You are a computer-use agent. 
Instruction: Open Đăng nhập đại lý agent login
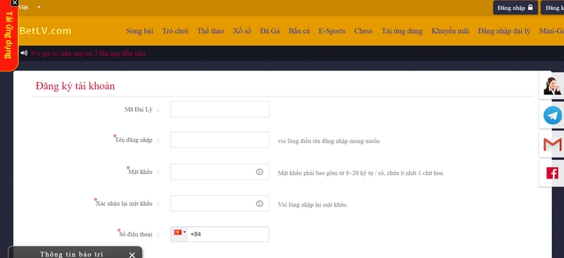504,31
